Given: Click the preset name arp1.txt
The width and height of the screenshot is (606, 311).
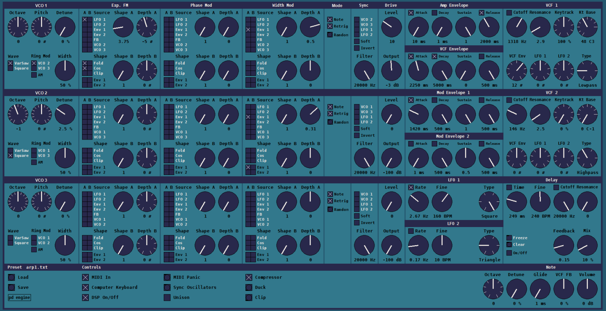Looking at the screenshot, I should click(37, 267).
